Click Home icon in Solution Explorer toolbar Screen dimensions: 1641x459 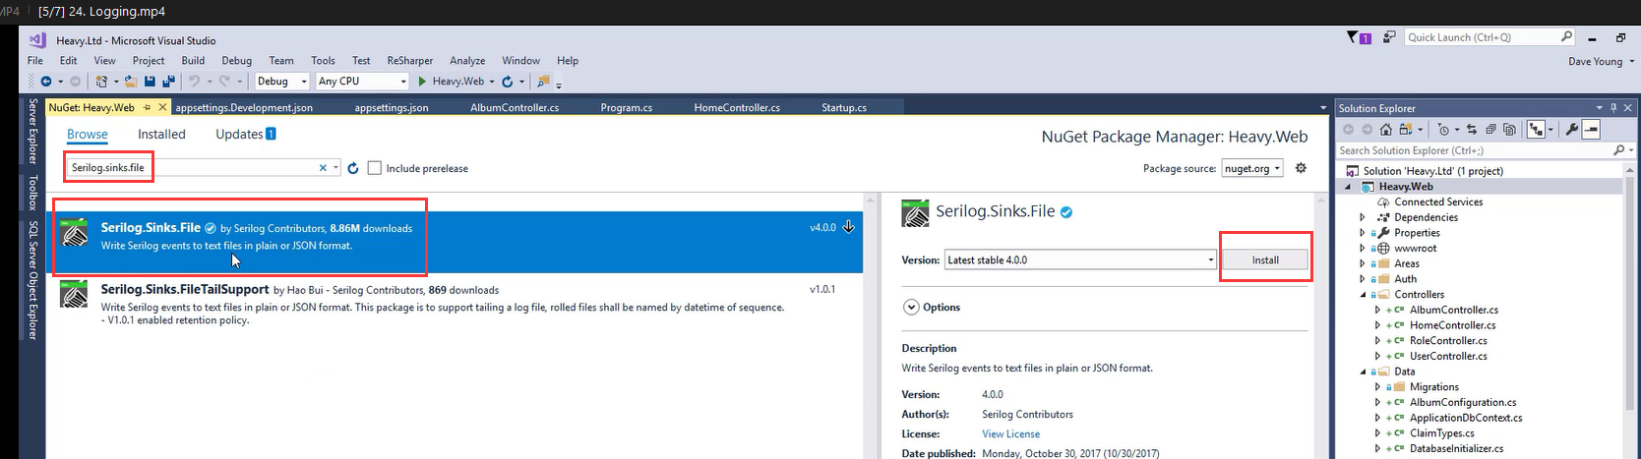pyautogui.click(x=1386, y=129)
